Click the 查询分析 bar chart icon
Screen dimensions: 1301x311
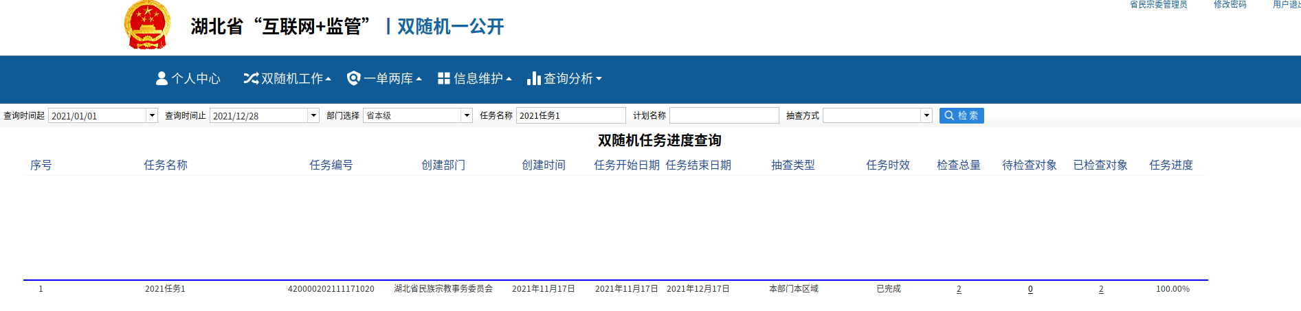click(x=534, y=78)
